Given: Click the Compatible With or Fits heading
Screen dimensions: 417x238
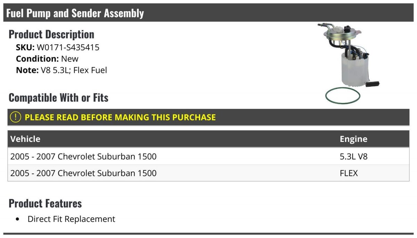Looking at the screenshot, I should 58,98.
